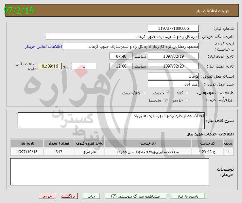This screenshot has height=203, width=242.
Task: Click the تعداد / مقدار column header
Action: [x=59, y=144]
